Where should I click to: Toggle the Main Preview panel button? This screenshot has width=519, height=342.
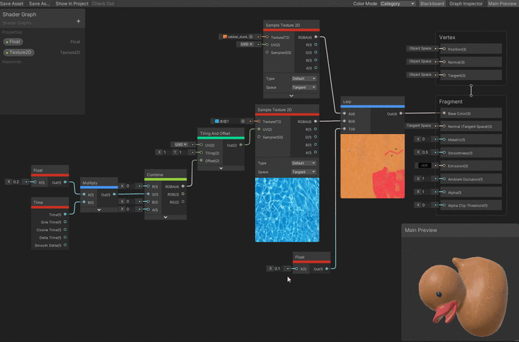[502, 3]
